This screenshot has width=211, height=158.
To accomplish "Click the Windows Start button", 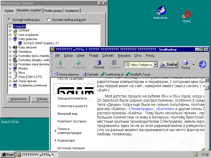I will click(8, 155).
